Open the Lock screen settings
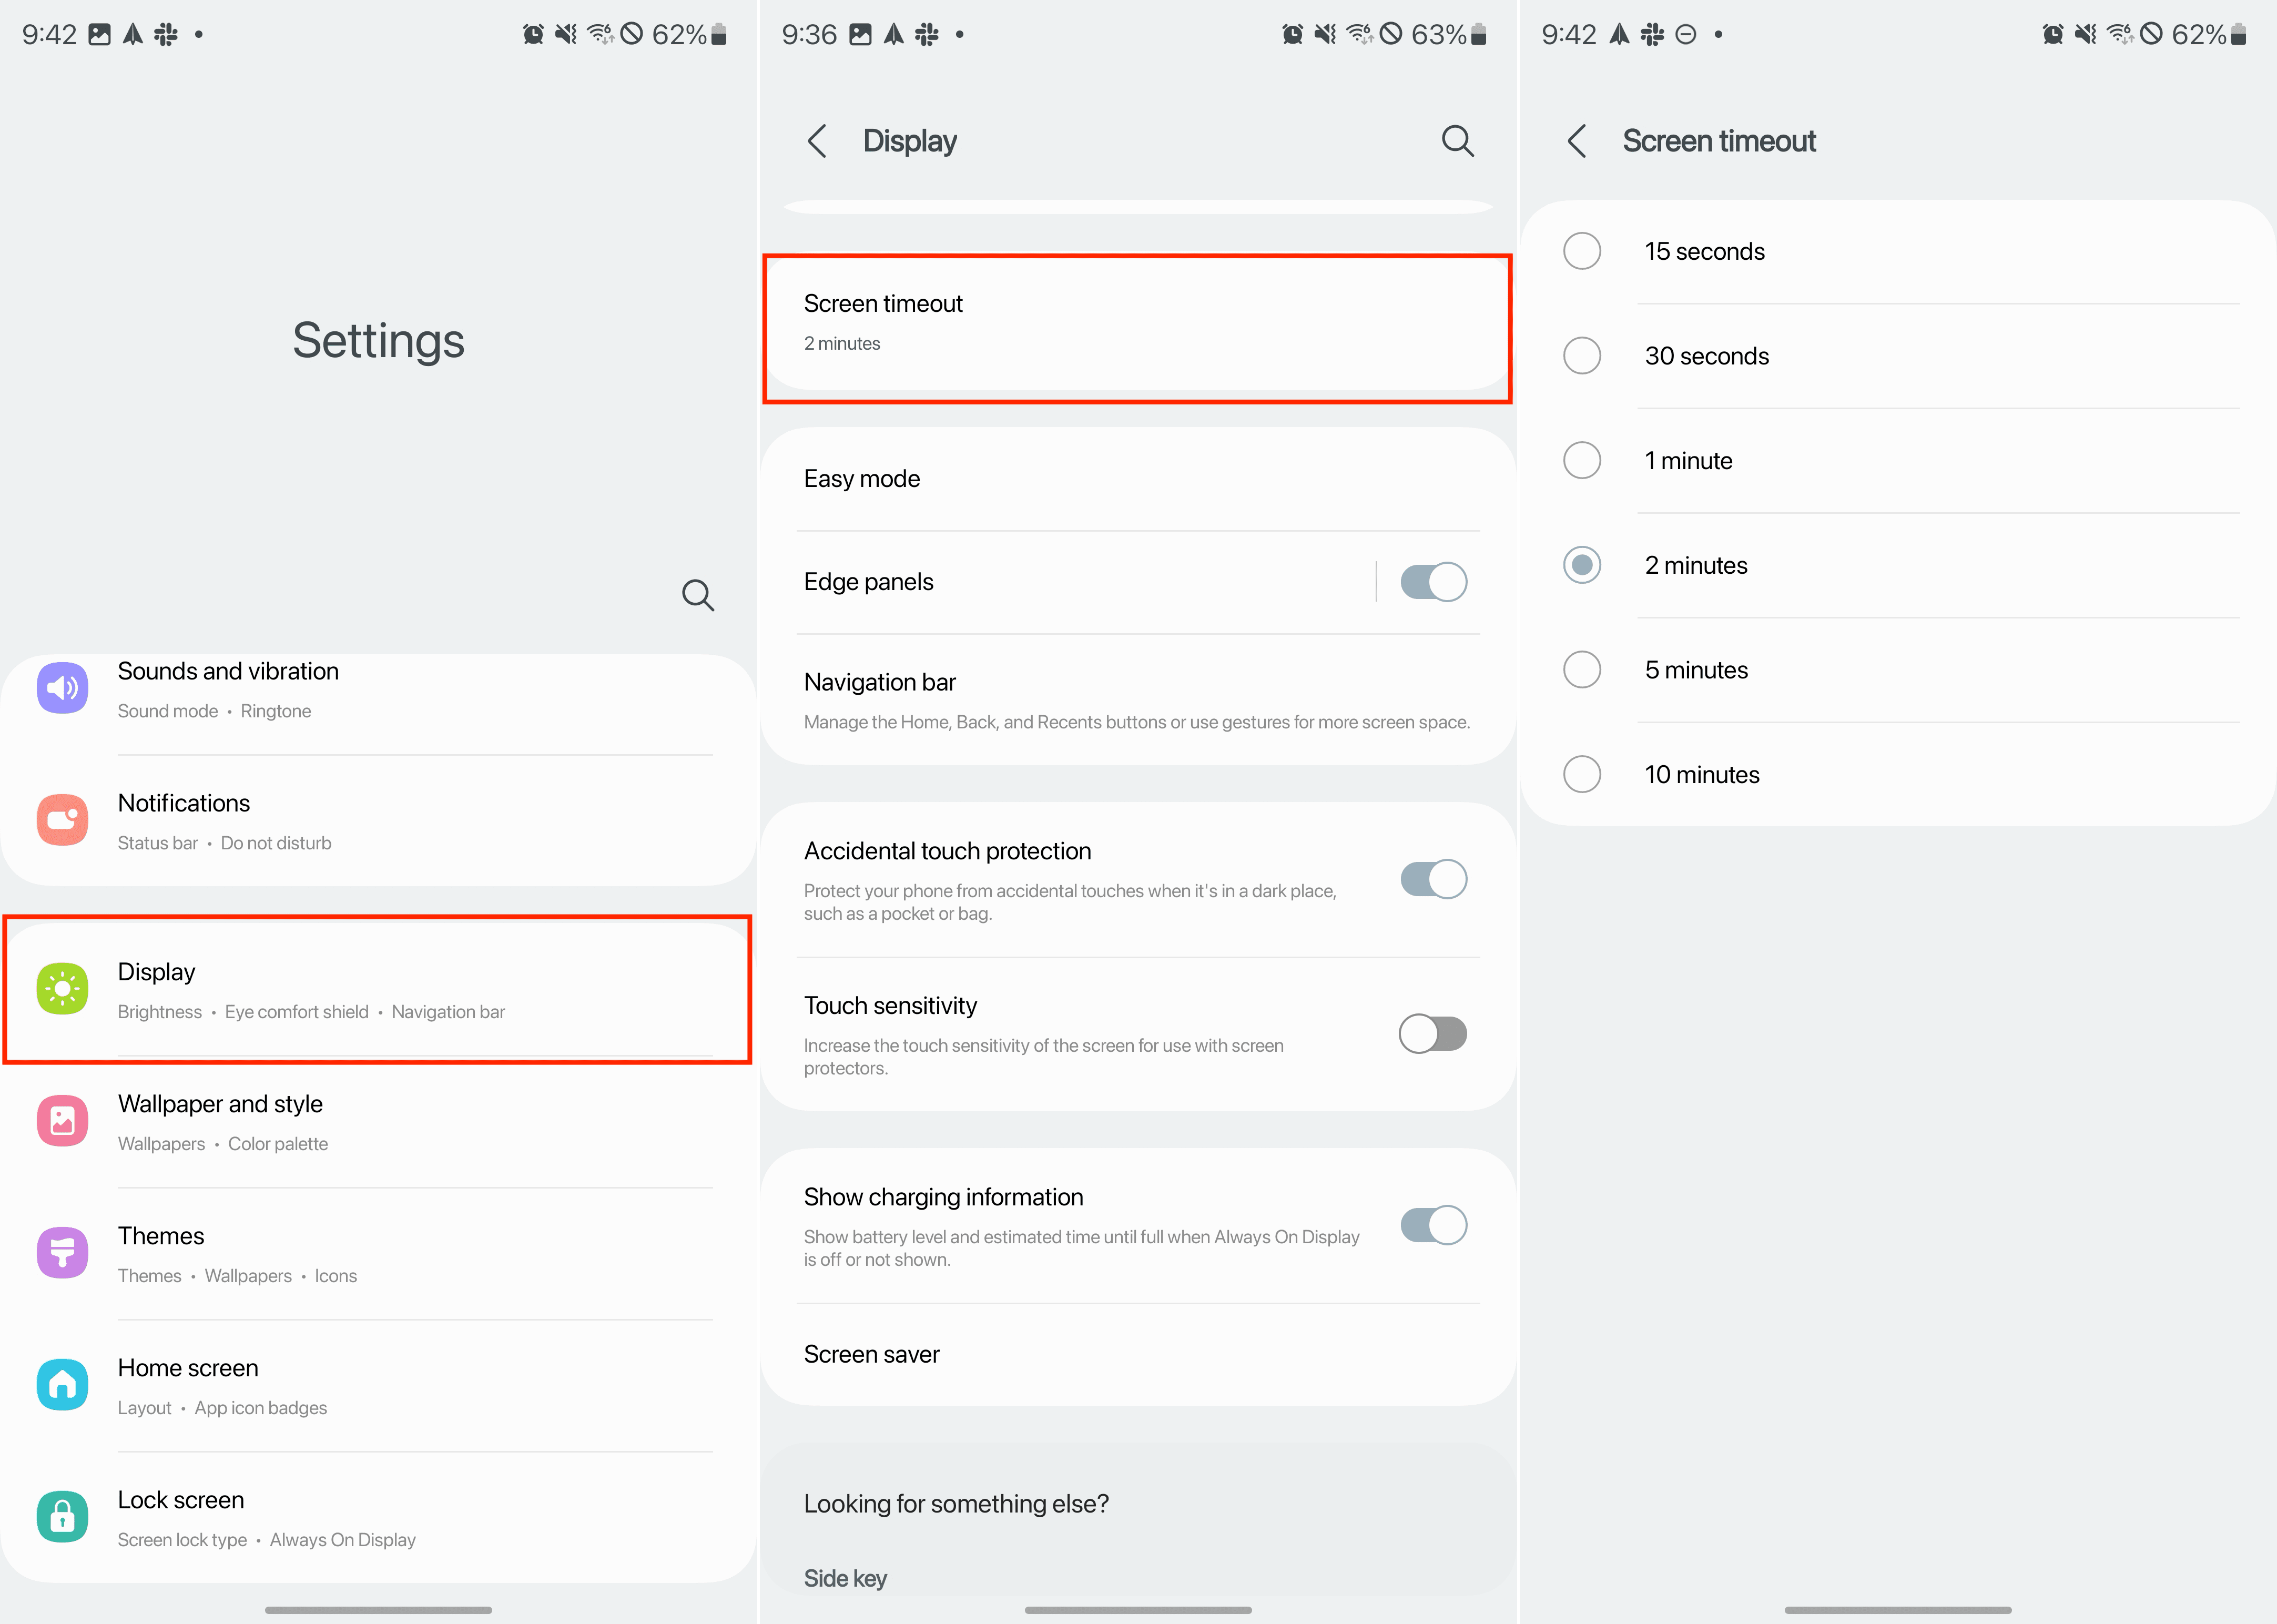Screen dimensions: 2277x1624 tap(378, 1518)
